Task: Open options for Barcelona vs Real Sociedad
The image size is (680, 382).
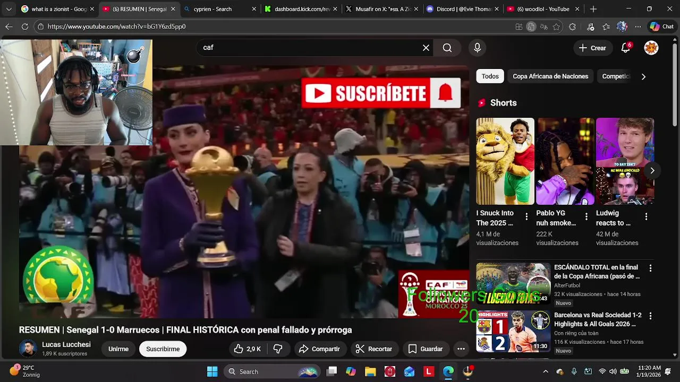Action: pos(650,316)
